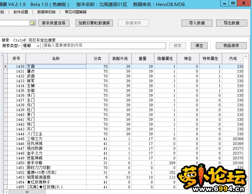The image size is (252, 194).
Task: Sort by the 序号 column header
Action: click(x=17, y=59)
